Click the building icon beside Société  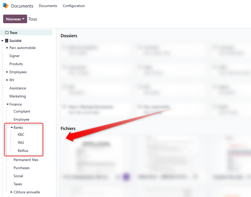coord(7,41)
